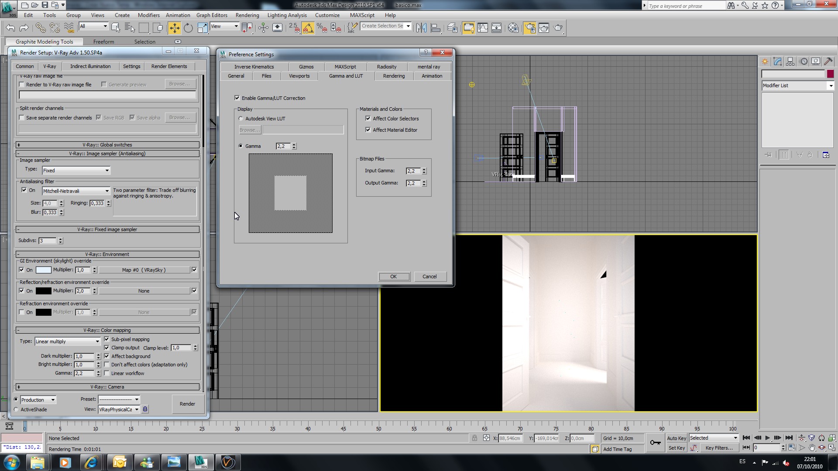Expand the V-Ray Global switches rollout
838x471 pixels.
[107, 145]
